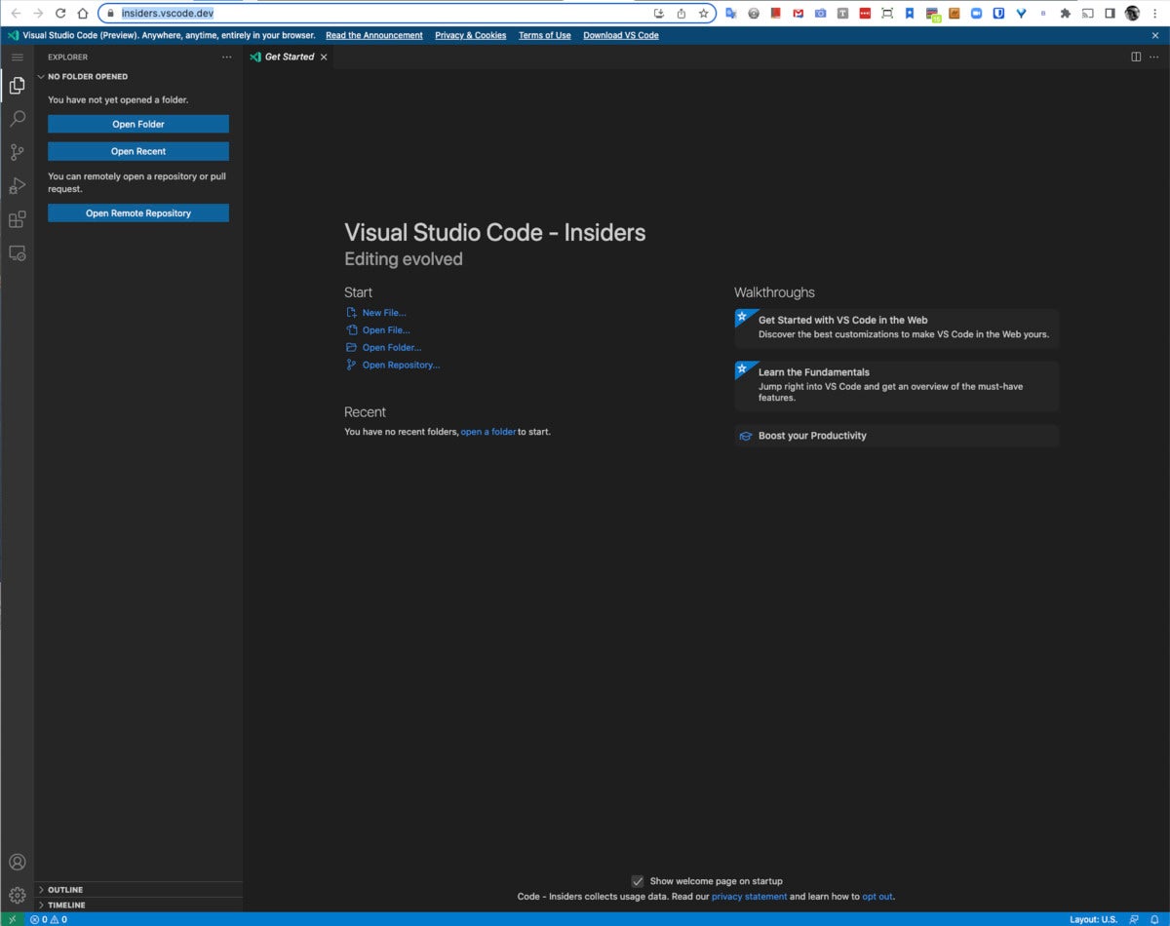Click Download VS Code link
This screenshot has width=1170, height=926.
click(621, 35)
